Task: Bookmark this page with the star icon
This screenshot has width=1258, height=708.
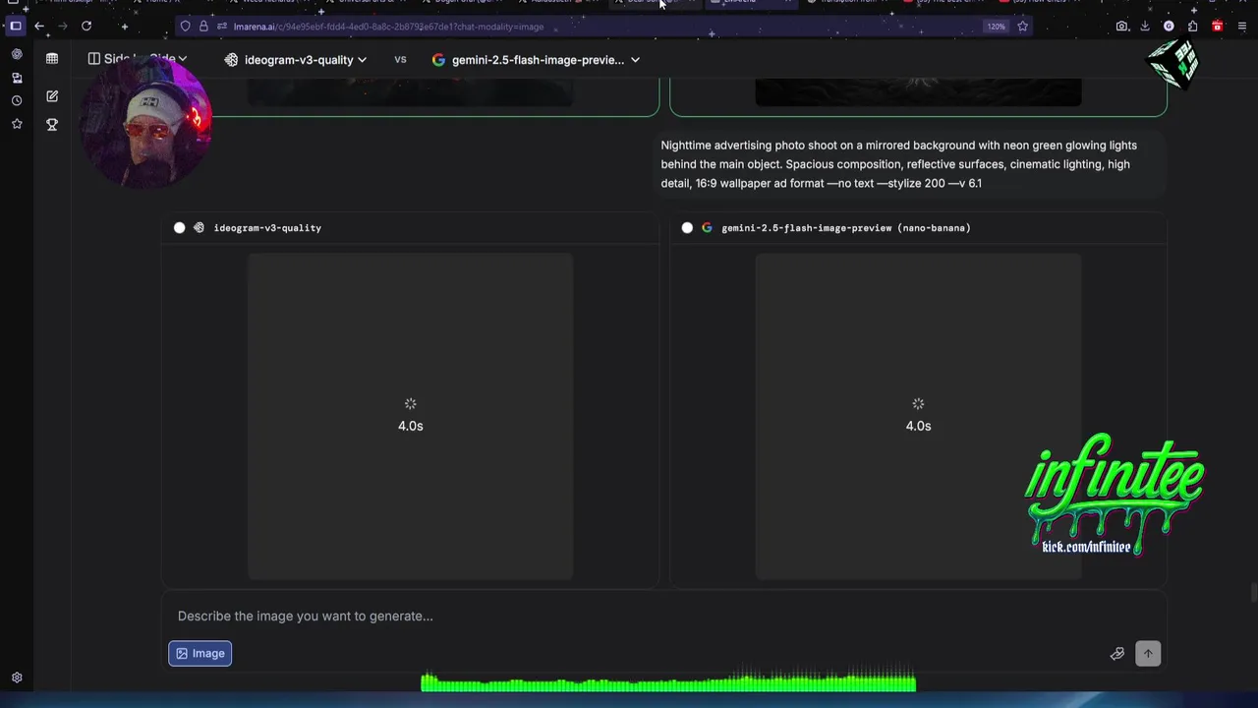Action: coord(1022,27)
